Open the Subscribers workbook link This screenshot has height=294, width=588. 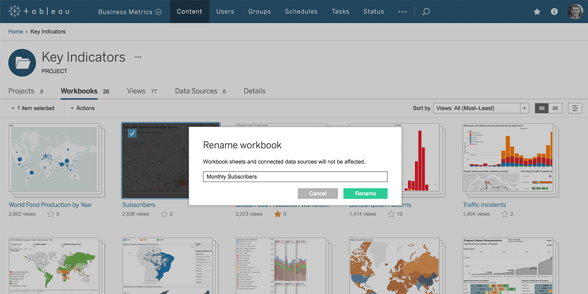click(139, 205)
